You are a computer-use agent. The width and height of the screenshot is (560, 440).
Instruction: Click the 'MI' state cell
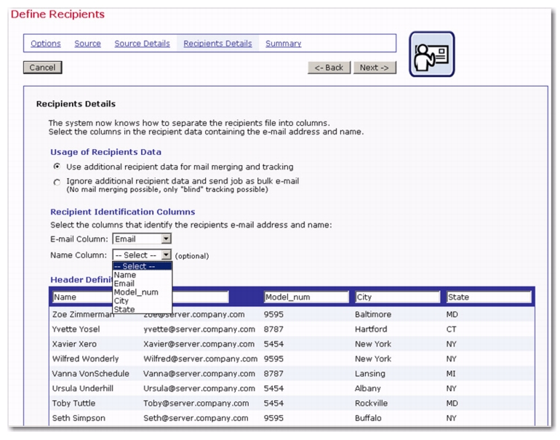click(451, 374)
